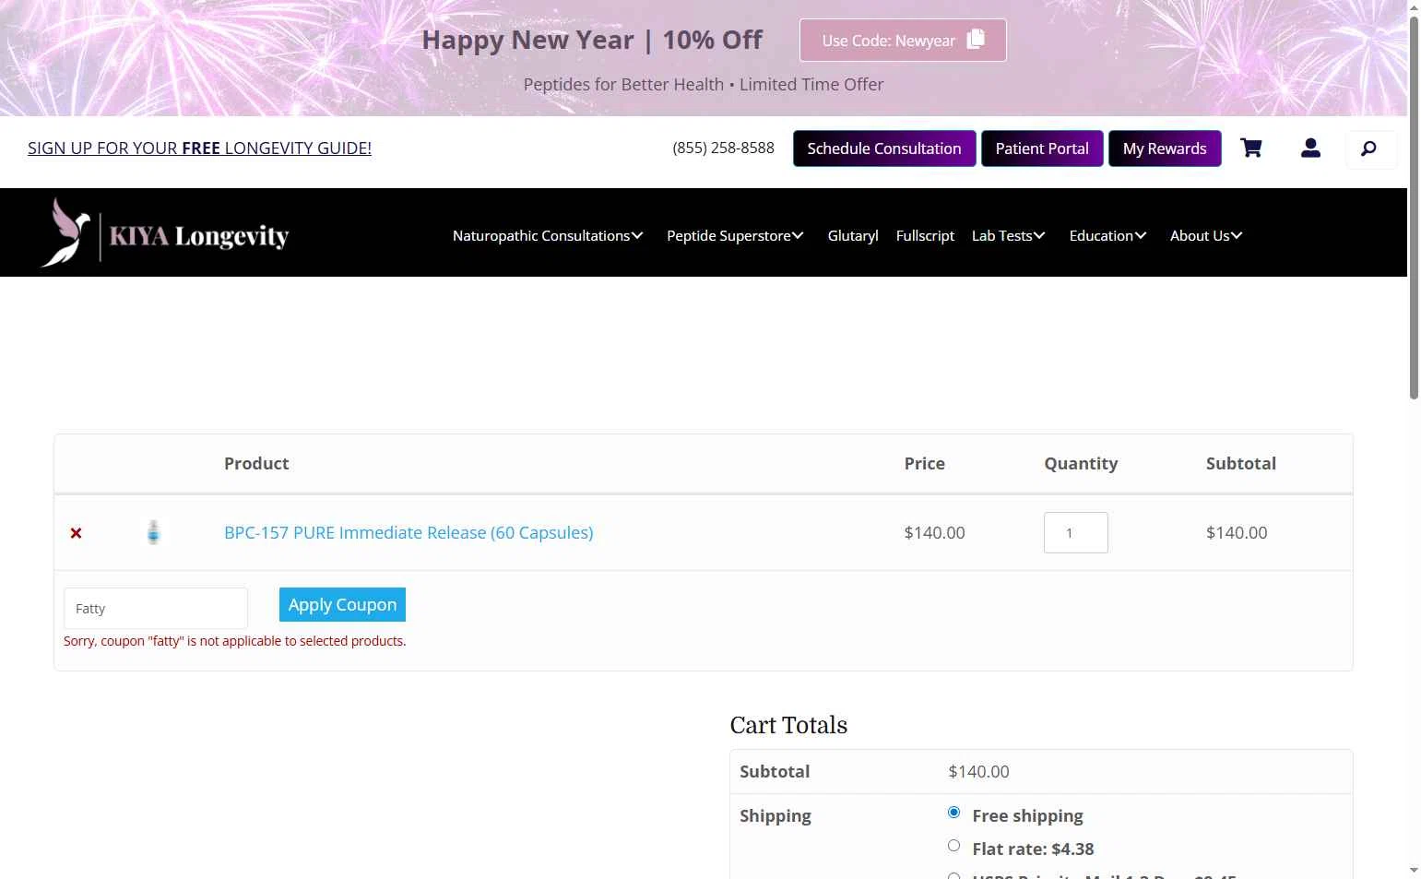Click the search magnifier icon
The width and height of the screenshot is (1421, 879).
1369,148
